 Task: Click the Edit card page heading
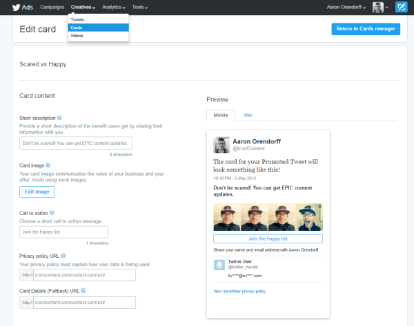pos(37,29)
